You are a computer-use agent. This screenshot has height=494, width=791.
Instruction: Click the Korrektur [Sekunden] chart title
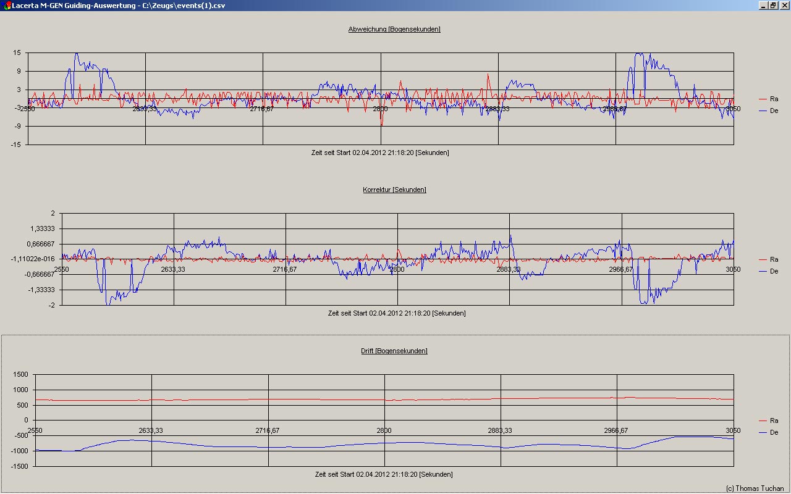[394, 190]
